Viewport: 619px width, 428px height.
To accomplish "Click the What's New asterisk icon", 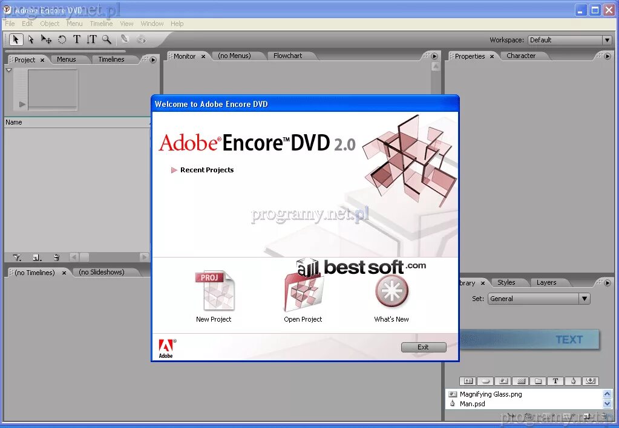I will (x=391, y=291).
